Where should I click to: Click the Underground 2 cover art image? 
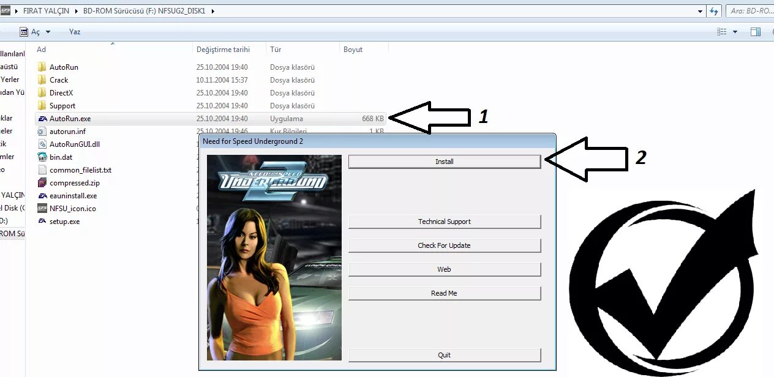pos(274,258)
